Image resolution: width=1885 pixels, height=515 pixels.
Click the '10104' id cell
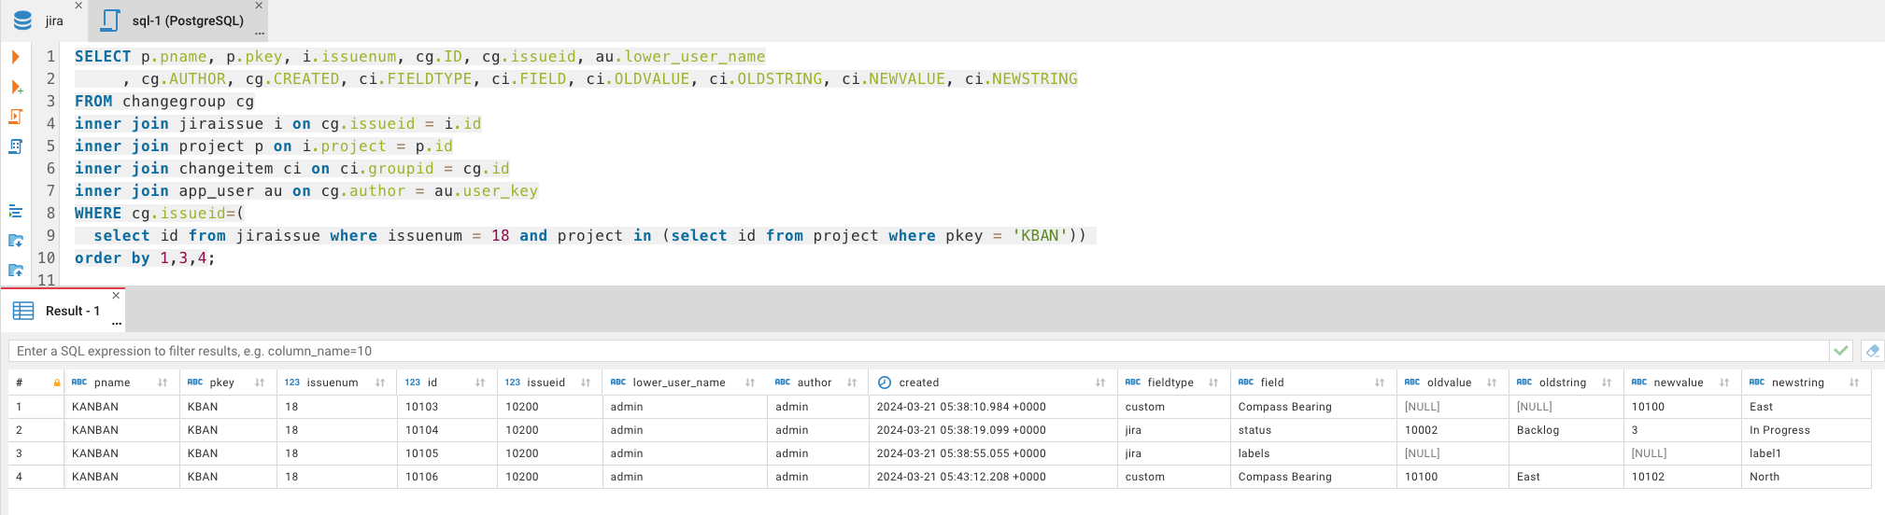pyautogui.click(x=447, y=430)
